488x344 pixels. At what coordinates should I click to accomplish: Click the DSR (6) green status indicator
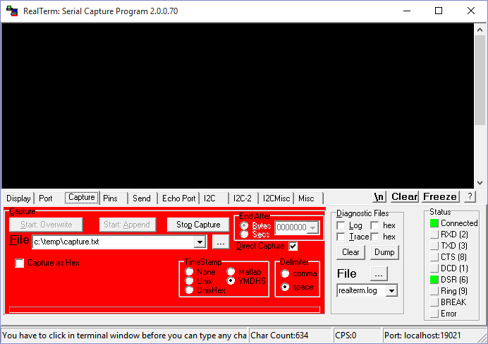[x=434, y=280]
